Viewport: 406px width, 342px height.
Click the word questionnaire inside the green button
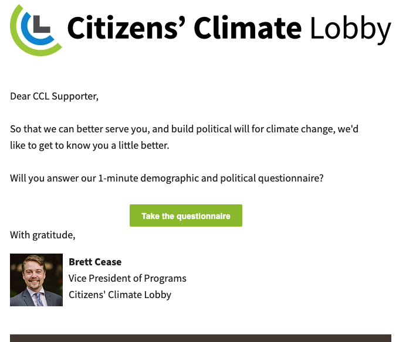pos(203,216)
